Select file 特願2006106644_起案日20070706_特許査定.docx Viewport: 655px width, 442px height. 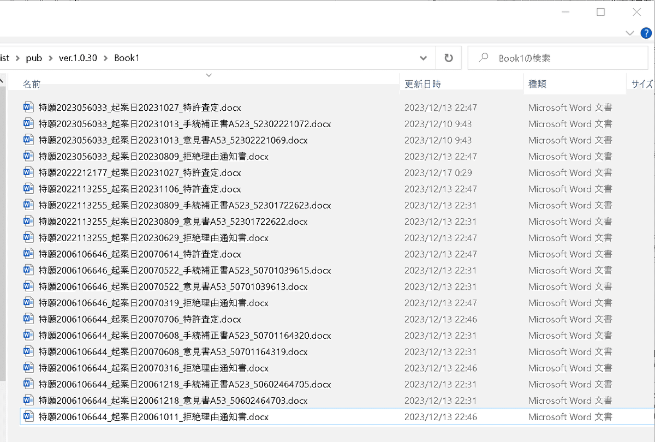coord(140,319)
